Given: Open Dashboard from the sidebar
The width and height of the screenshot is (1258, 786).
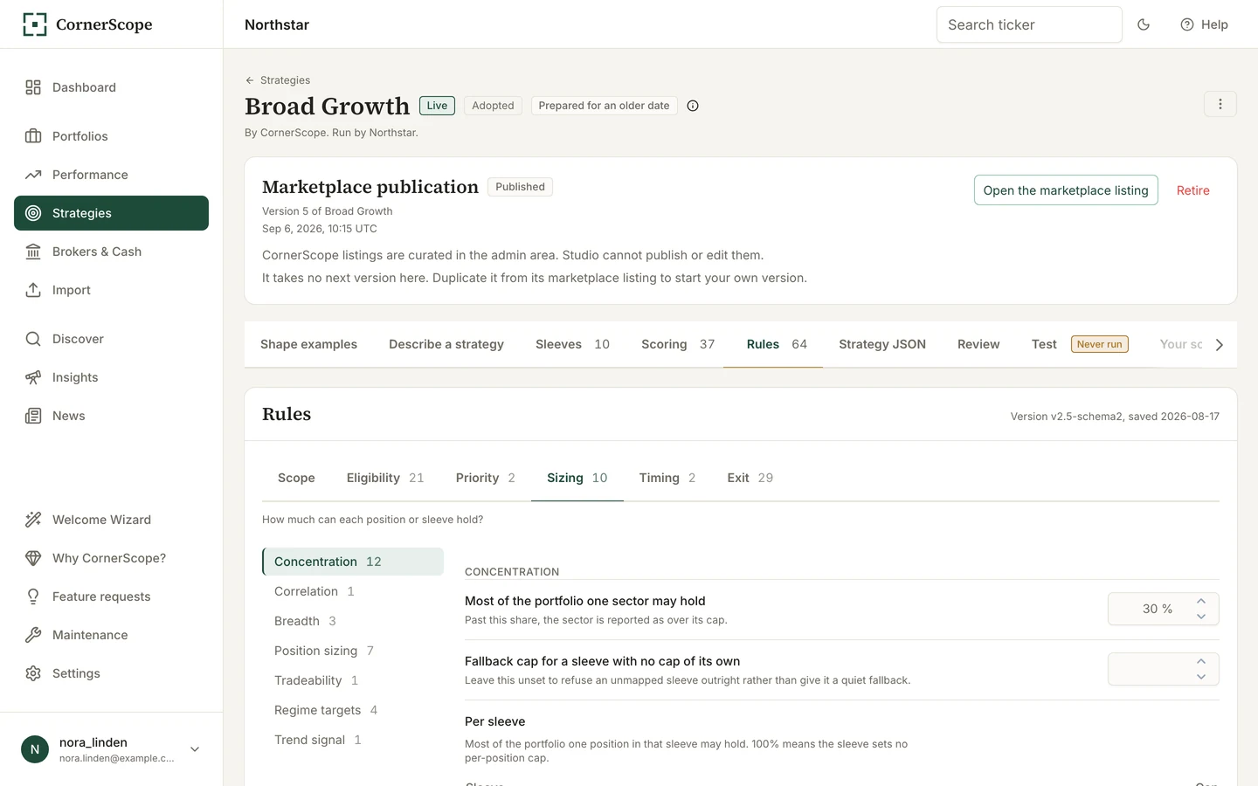Looking at the screenshot, I should click(111, 87).
